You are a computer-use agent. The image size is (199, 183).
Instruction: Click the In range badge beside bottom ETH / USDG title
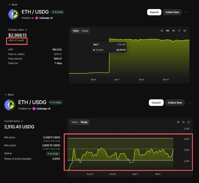tap(56, 102)
